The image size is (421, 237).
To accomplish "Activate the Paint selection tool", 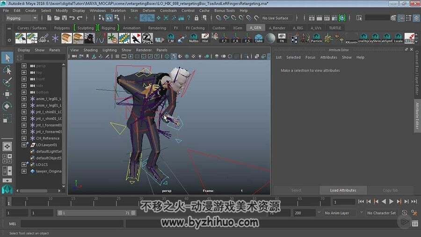I will pyautogui.click(x=7, y=81).
